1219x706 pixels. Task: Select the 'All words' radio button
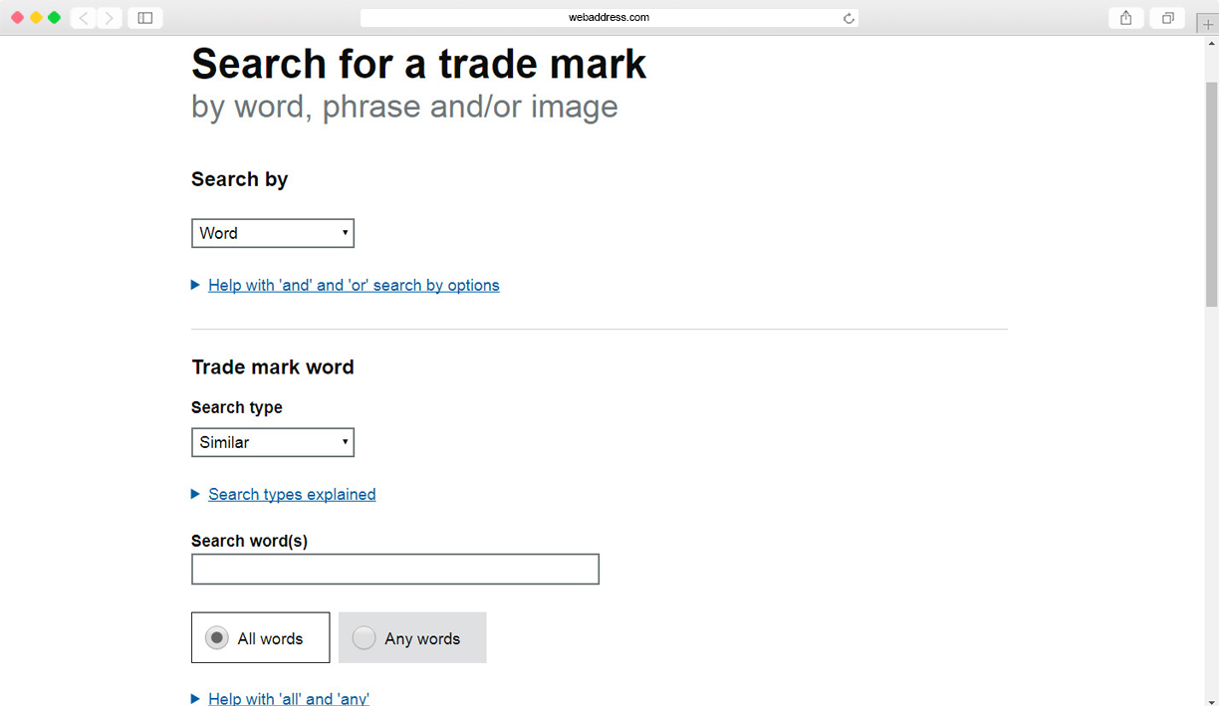point(217,638)
